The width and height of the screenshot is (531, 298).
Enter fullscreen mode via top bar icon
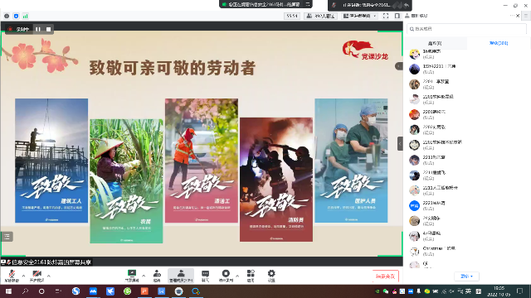(x=386, y=16)
